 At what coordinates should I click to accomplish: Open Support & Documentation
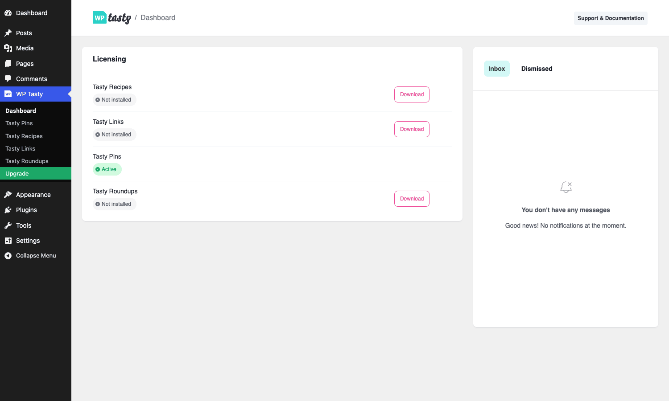tap(611, 18)
